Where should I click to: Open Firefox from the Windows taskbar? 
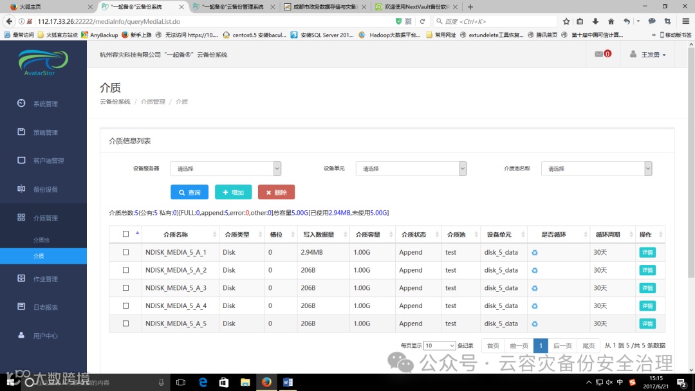click(266, 382)
